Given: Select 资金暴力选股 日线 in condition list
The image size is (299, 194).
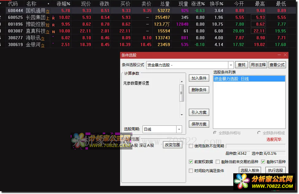Looking at the screenshot, I should coord(249,79).
